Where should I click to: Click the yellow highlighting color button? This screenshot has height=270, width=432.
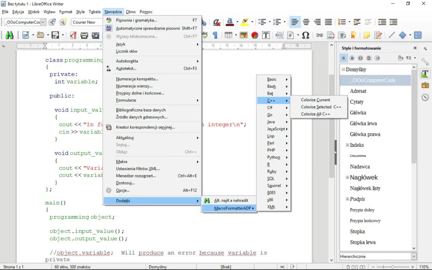click(x=244, y=22)
